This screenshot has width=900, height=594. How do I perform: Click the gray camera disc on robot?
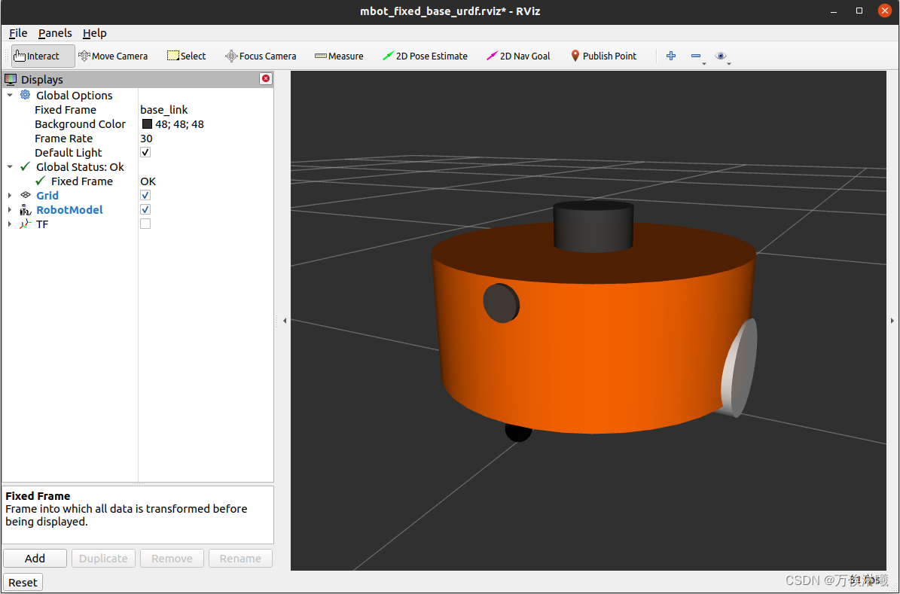coord(501,303)
